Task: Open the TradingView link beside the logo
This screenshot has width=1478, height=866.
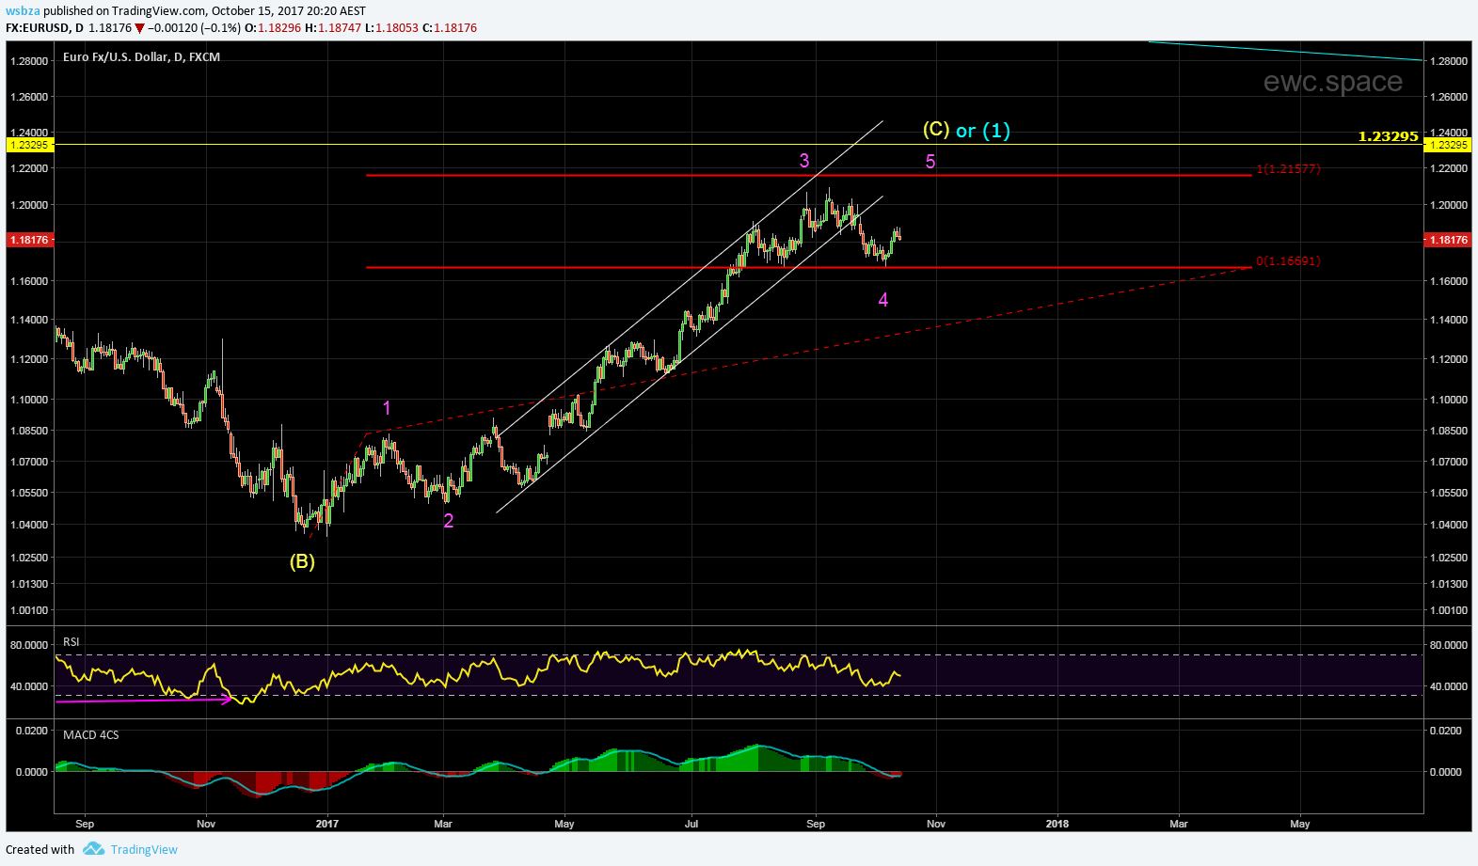Action: (x=144, y=849)
